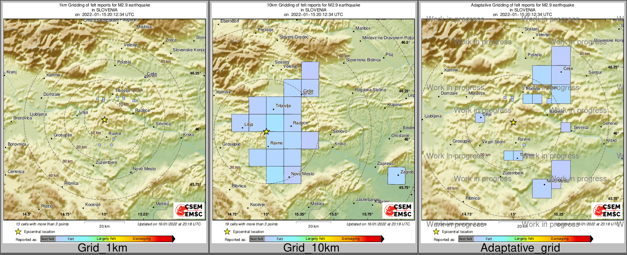627x255 pixels.
Task: Click the 'Not felt' swatch in the 10km legend
Action: [257, 239]
